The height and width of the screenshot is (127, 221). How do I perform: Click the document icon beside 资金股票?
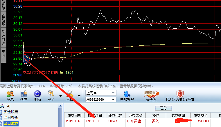click(1, 112)
